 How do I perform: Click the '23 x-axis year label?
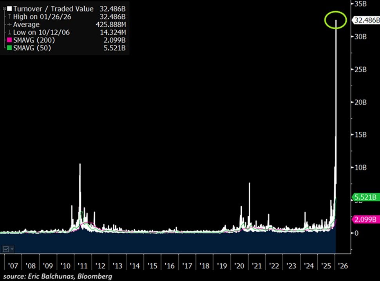coord(291,266)
